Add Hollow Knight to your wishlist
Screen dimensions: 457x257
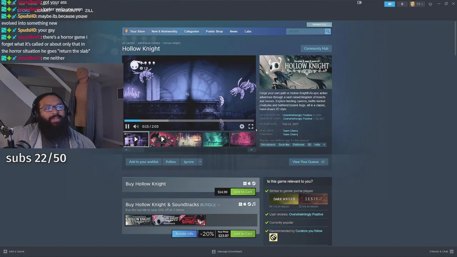144,162
